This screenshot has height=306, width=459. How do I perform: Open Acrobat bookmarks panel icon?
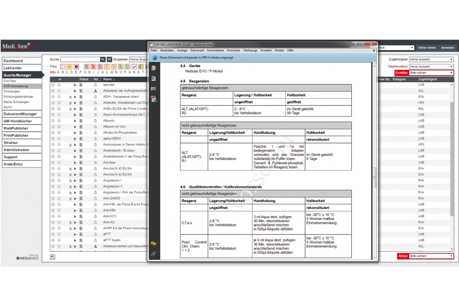click(153, 79)
